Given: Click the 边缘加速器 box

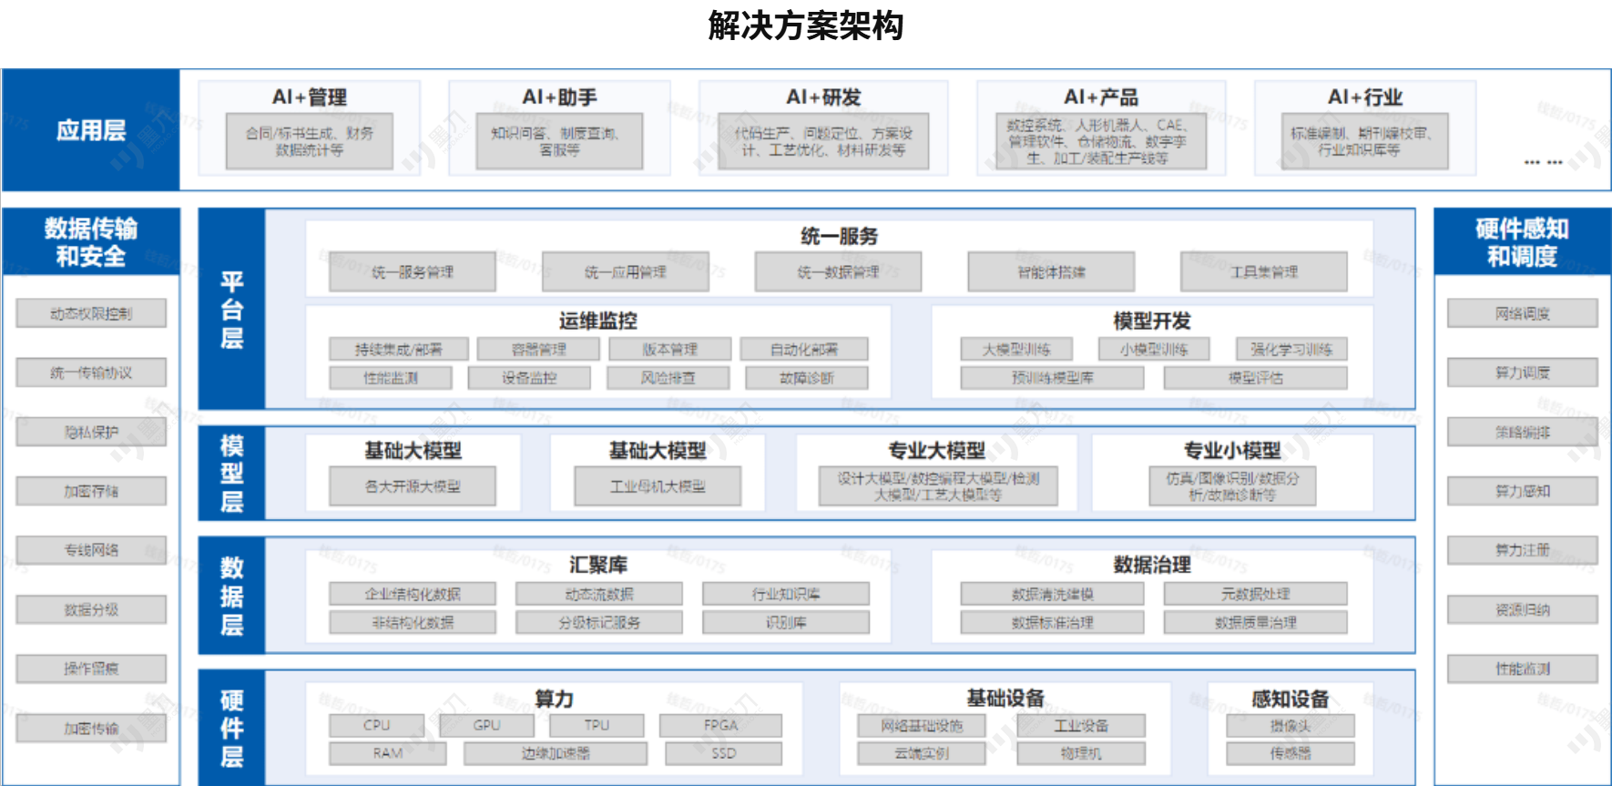Looking at the screenshot, I should tap(555, 753).
